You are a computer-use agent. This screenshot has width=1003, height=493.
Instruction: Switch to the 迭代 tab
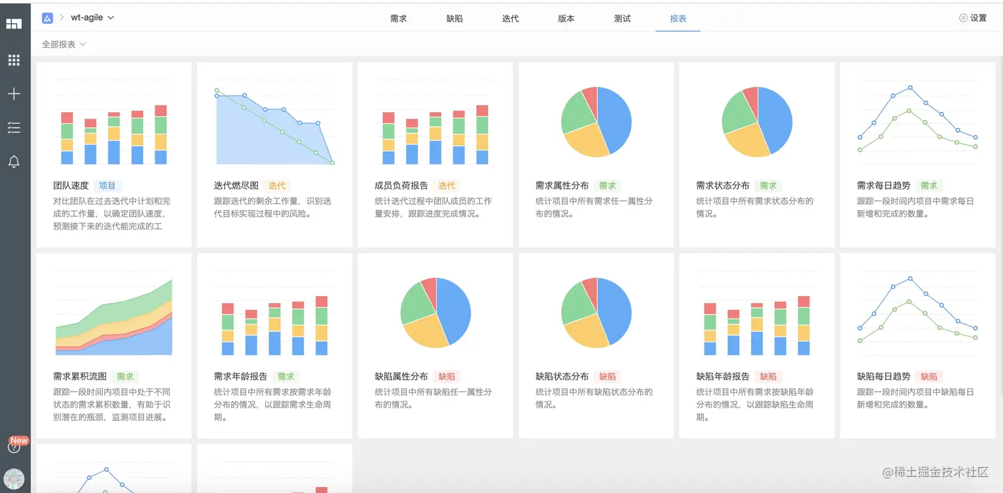[x=510, y=19]
